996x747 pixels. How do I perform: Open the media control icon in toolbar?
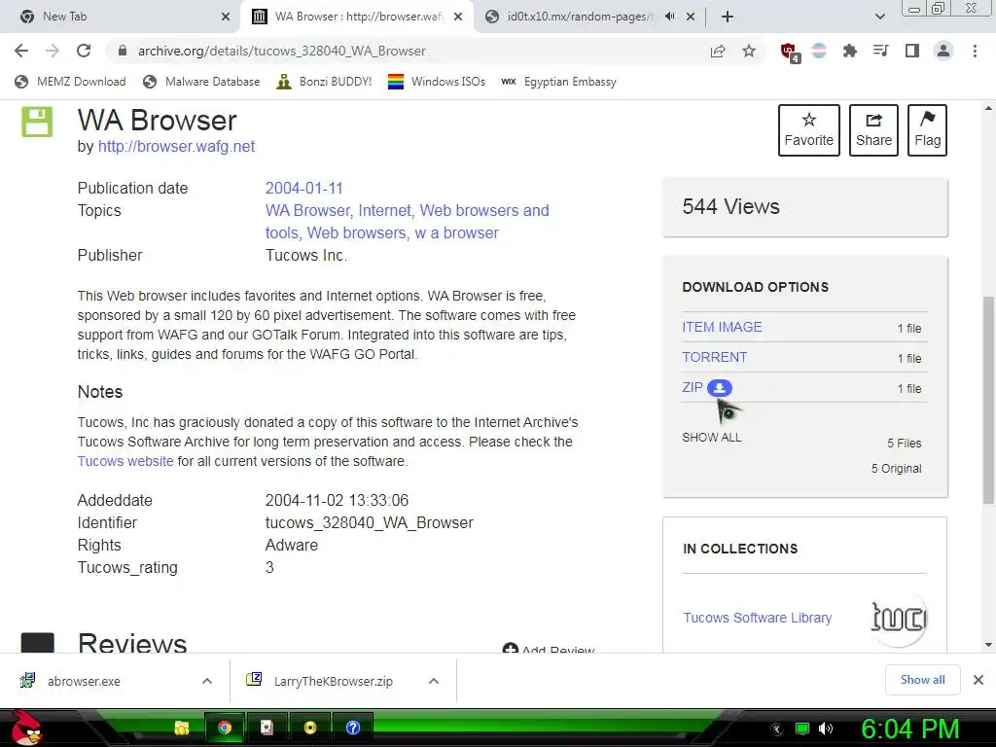click(x=880, y=51)
